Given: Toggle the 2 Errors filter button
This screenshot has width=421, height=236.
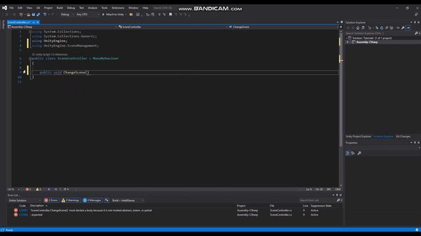Looking at the screenshot, I should pyautogui.click(x=51, y=201).
